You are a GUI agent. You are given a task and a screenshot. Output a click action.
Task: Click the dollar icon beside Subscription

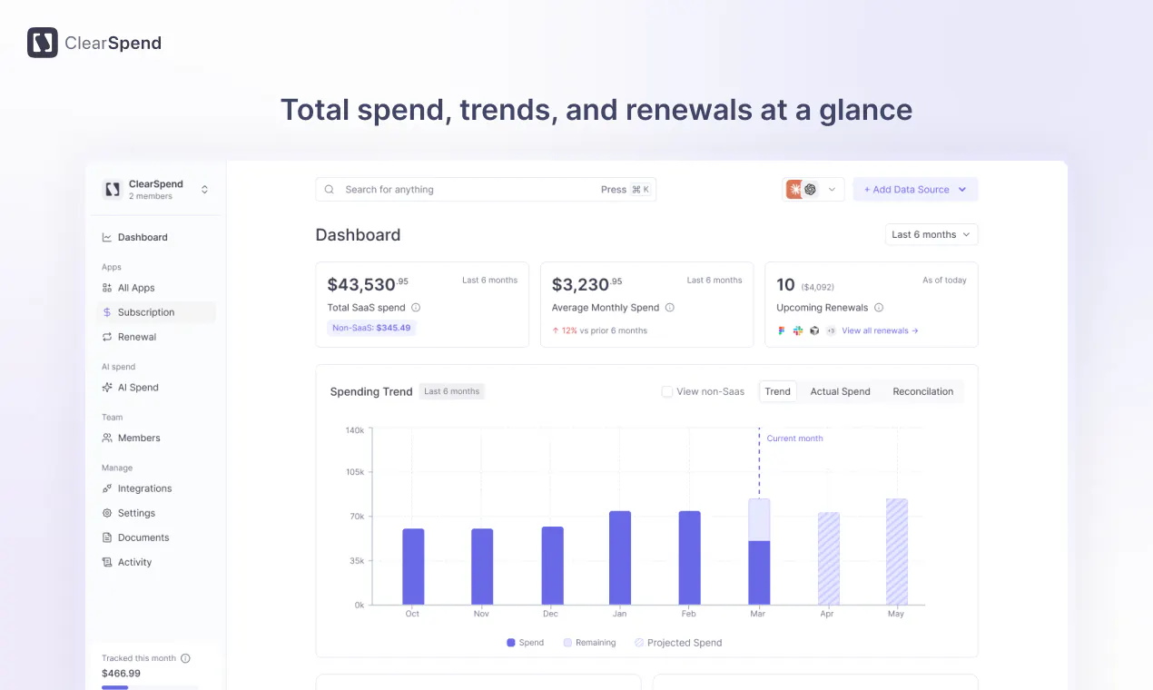[107, 312]
